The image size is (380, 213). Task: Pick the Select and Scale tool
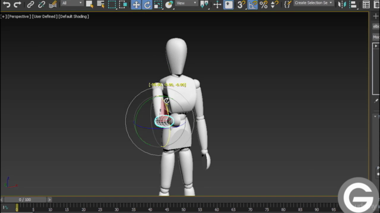click(x=158, y=5)
